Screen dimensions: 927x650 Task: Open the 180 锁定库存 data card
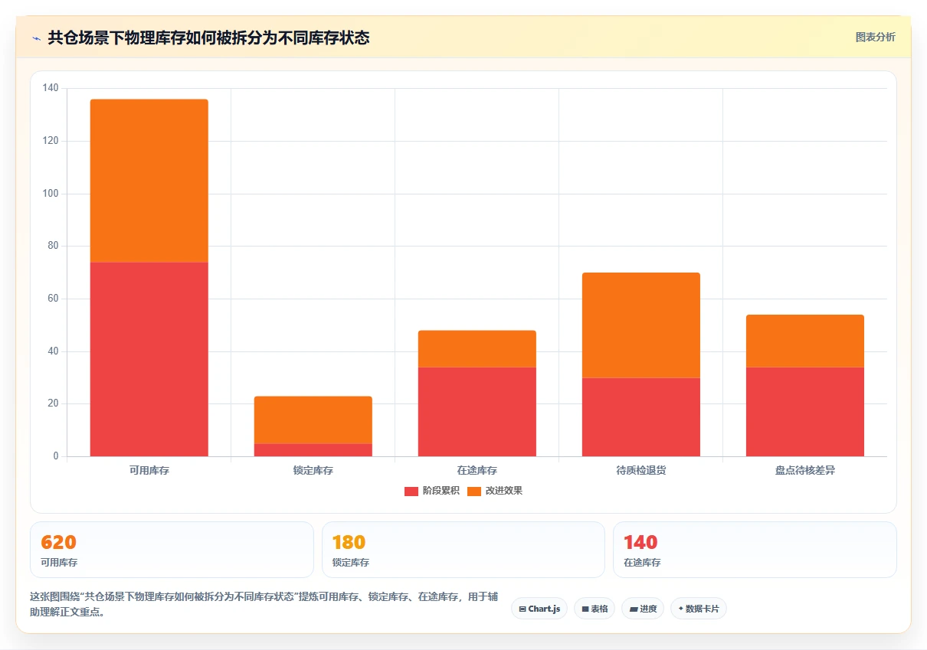coord(463,550)
